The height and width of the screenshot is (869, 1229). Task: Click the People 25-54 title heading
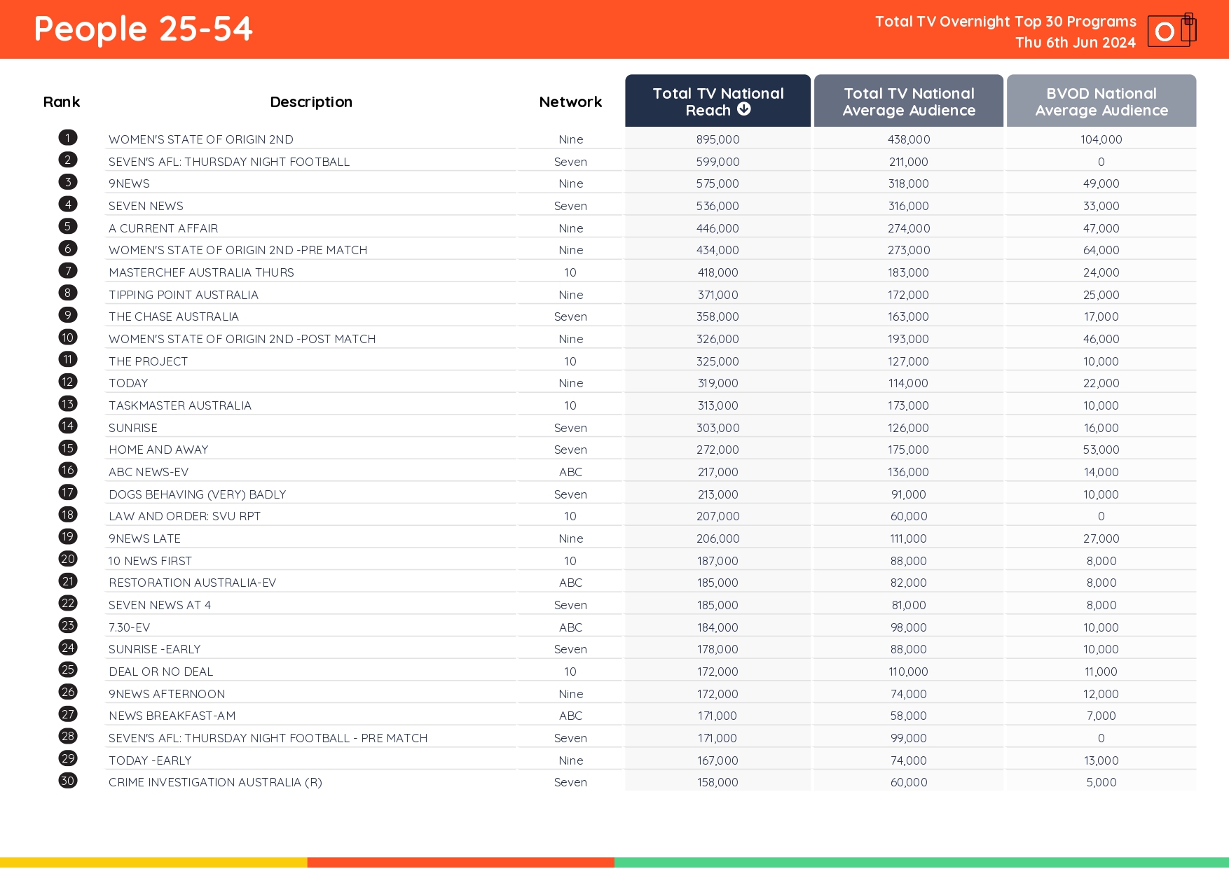(143, 29)
